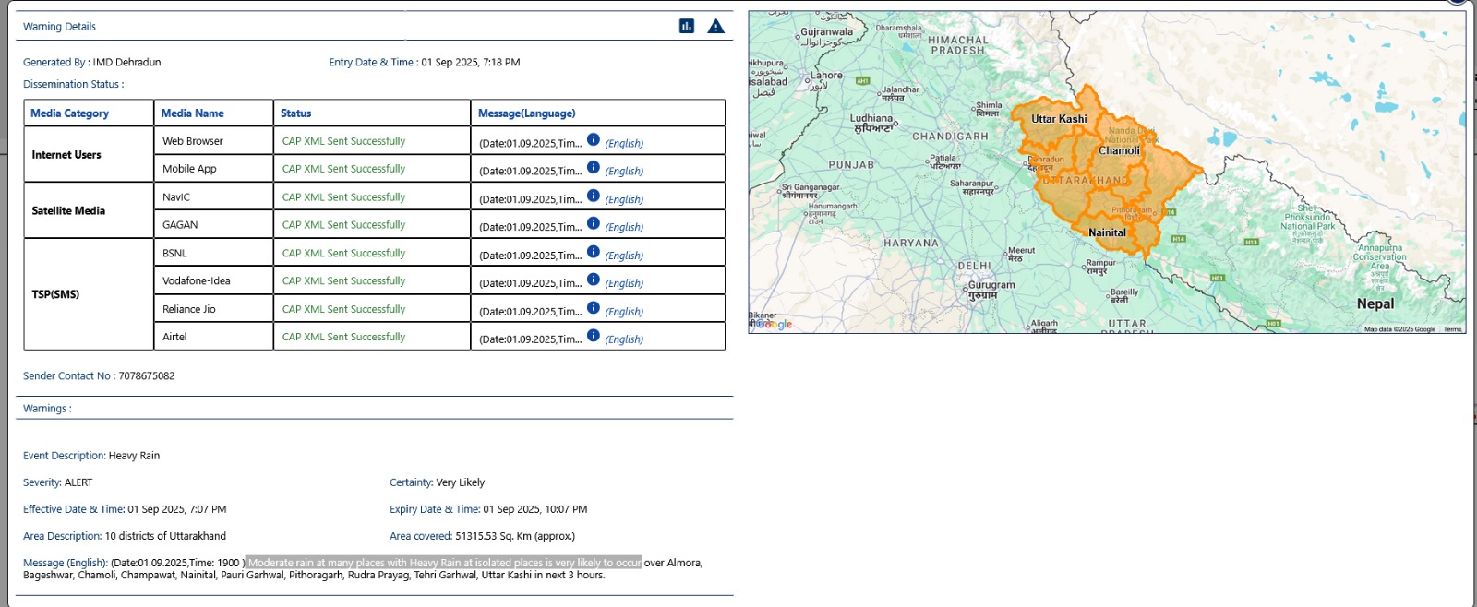Click the Effective Date & Time value

click(177, 509)
